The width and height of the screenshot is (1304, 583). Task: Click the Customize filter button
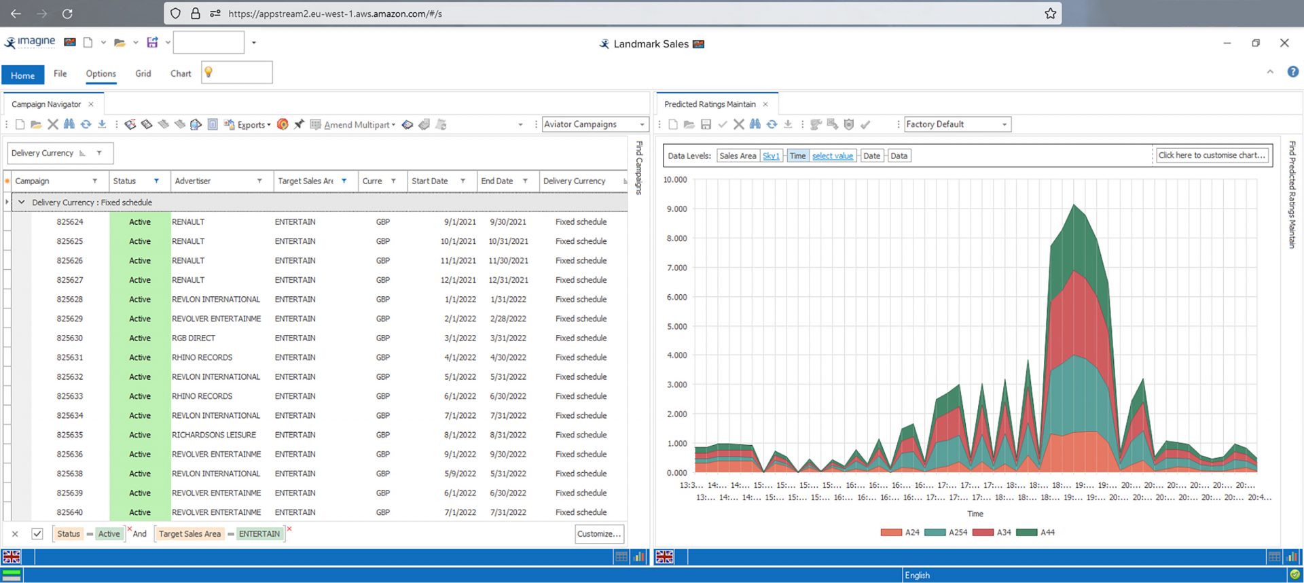tap(598, 534)
